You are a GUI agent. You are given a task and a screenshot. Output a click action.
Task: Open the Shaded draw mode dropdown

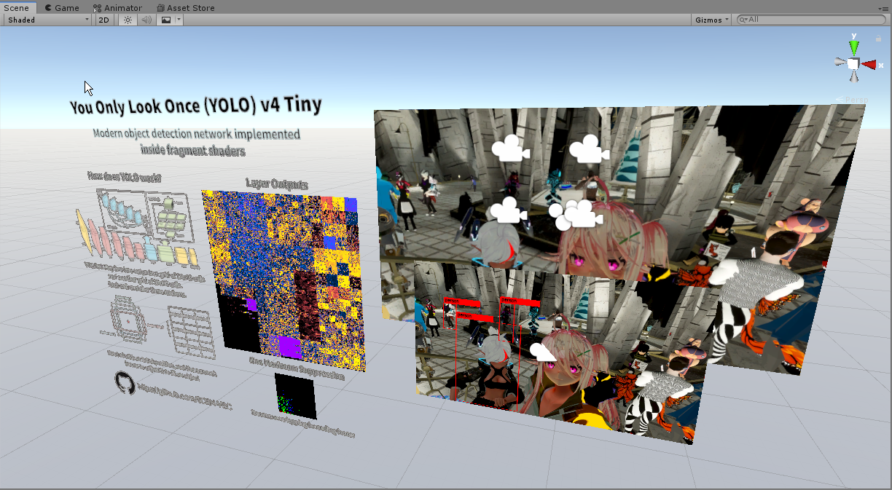pyautogui.click(x=47, y=20)
